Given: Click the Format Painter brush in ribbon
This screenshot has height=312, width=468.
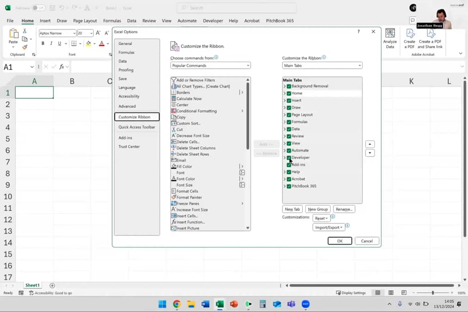Looking at the screenshot, I should pyautogui.click(x=25, y=47).
